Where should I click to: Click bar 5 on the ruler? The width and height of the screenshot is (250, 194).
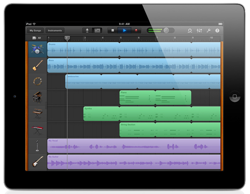click(121, 38)
